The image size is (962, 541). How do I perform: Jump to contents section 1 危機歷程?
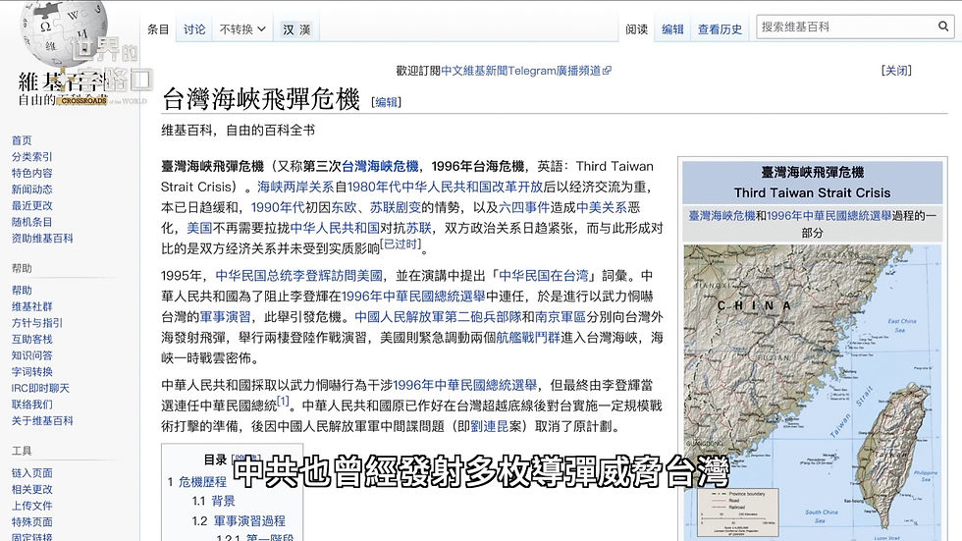(x=197, y=482)
